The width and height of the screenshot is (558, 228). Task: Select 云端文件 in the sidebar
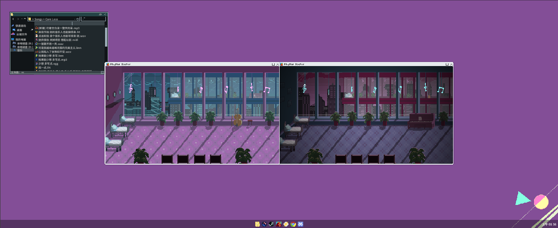pyautogui.click(x=19, y=34)
